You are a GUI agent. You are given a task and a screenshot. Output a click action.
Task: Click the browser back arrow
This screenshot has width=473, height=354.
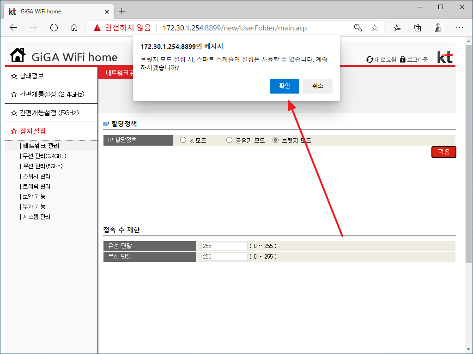point(13,28)
